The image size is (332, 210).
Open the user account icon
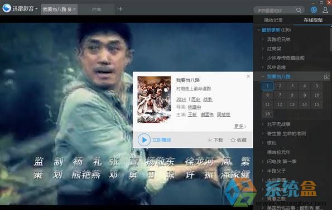(325, 9)
